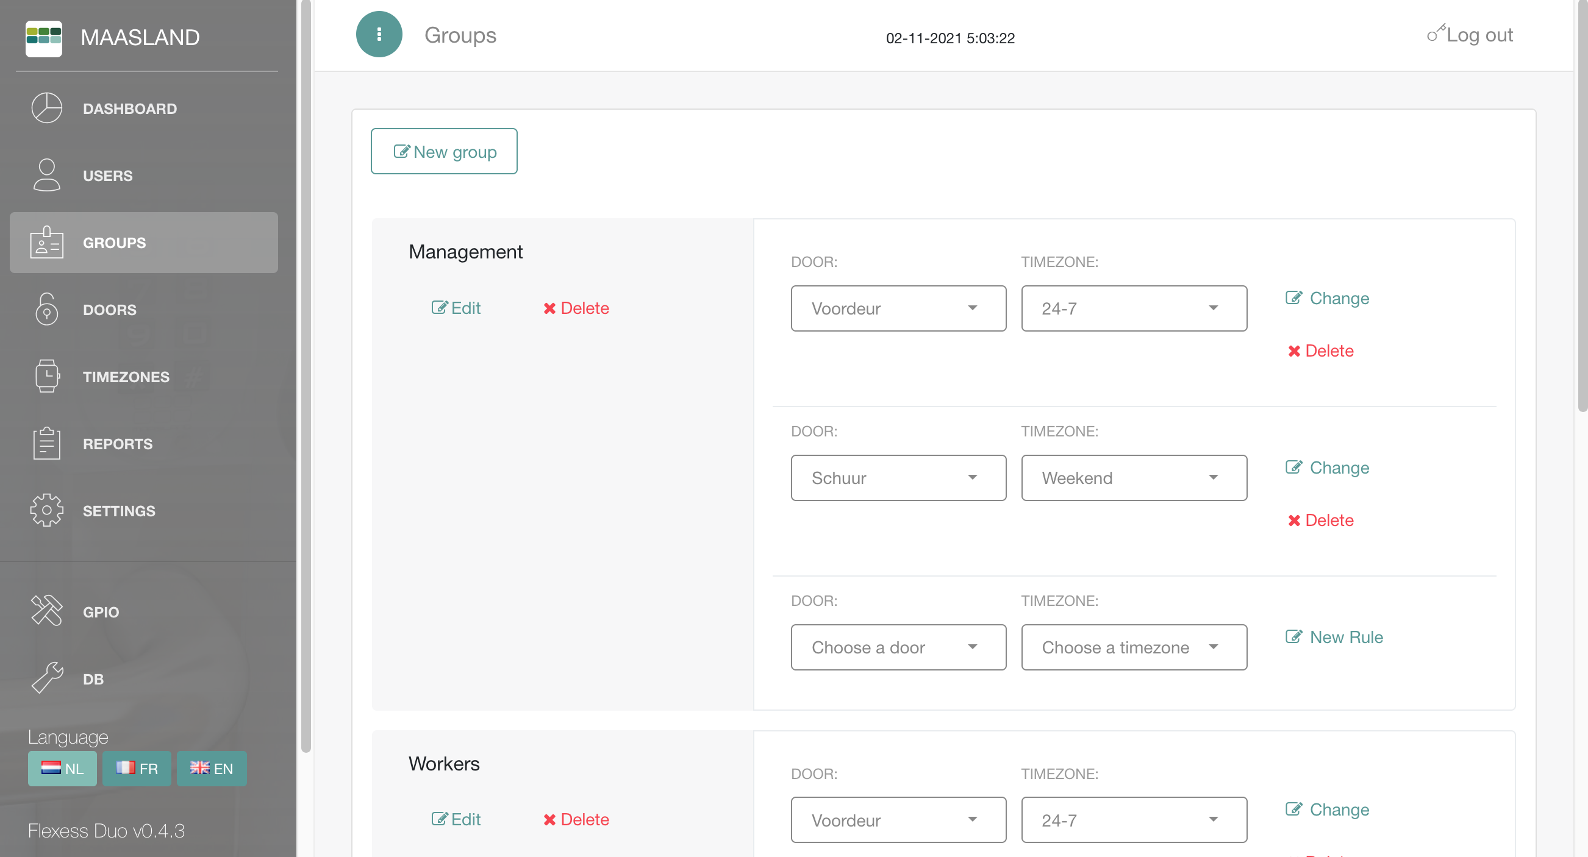Viewport: 1588px width, 857px height.
Task: Click the Dashboard pie chart icon
Action: [x=46, y=108]
